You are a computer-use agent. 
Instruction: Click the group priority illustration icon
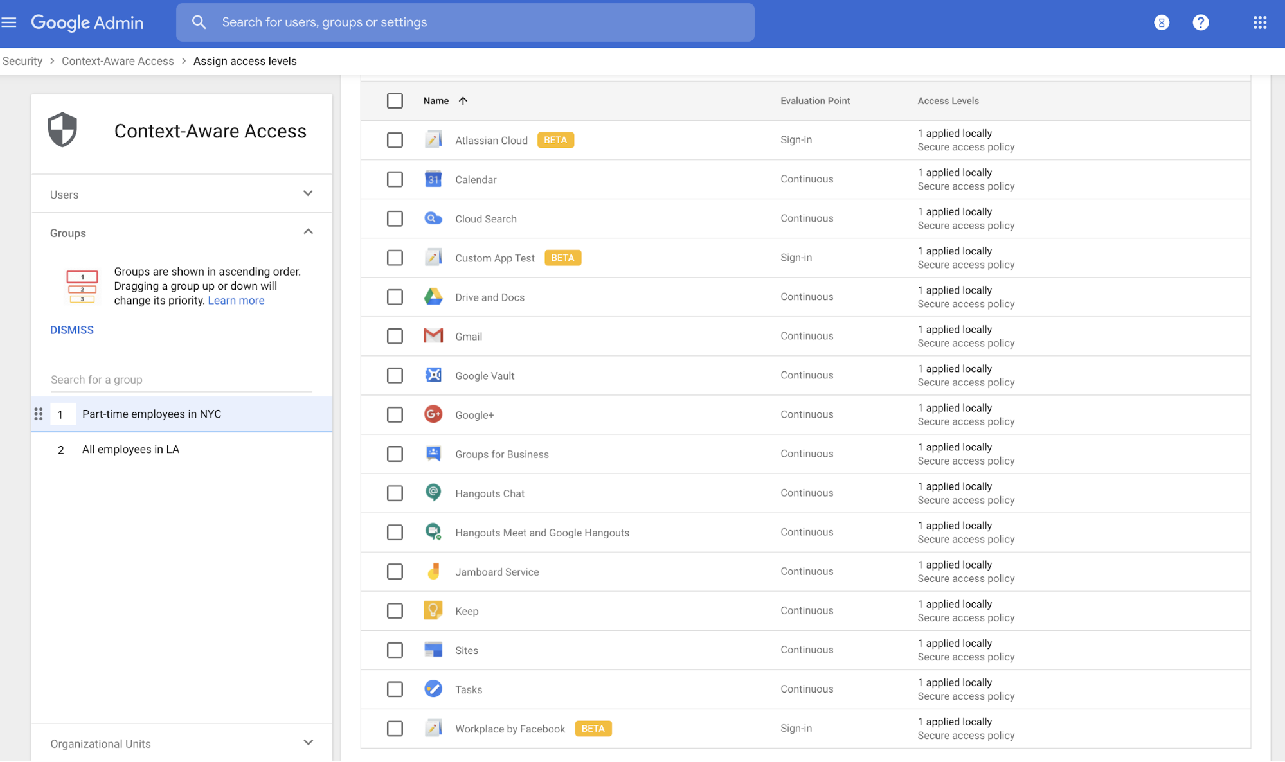82,286
